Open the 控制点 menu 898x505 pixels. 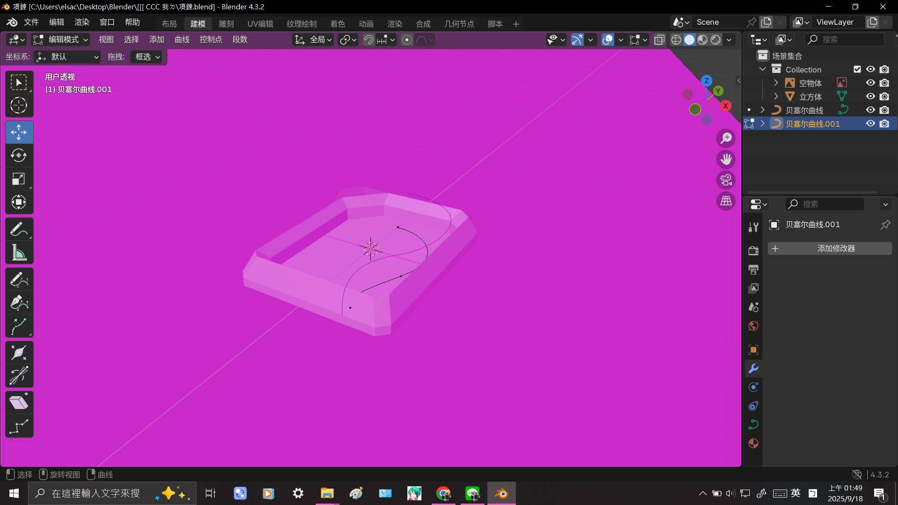coord(210,40)
